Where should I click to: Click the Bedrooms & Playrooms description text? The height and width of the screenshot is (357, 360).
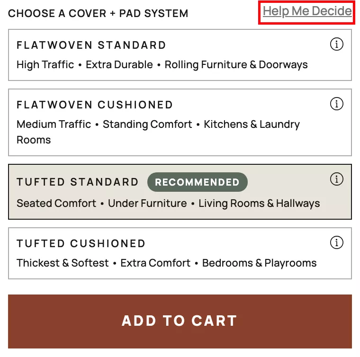259,263
